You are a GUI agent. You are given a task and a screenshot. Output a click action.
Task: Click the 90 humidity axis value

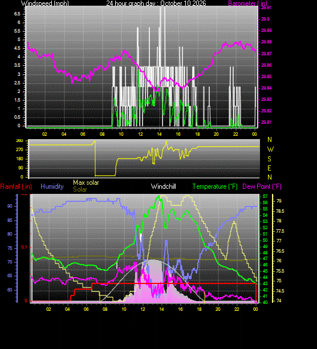[x=10, y=206]
